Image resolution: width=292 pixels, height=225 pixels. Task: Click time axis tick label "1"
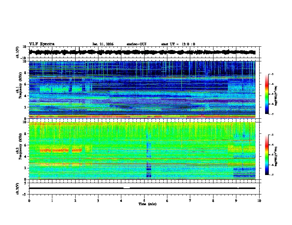(x=52, y=201)
